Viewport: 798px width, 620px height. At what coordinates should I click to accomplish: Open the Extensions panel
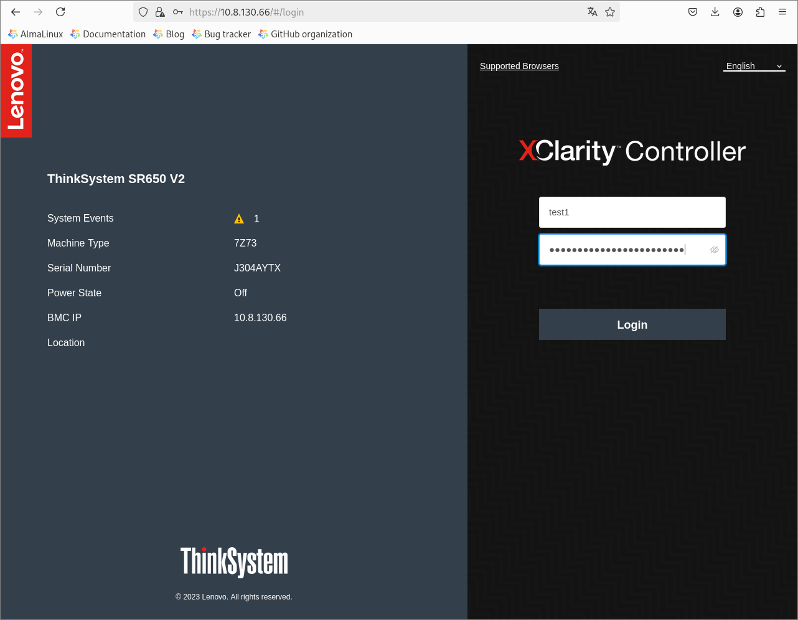(760, 12)
